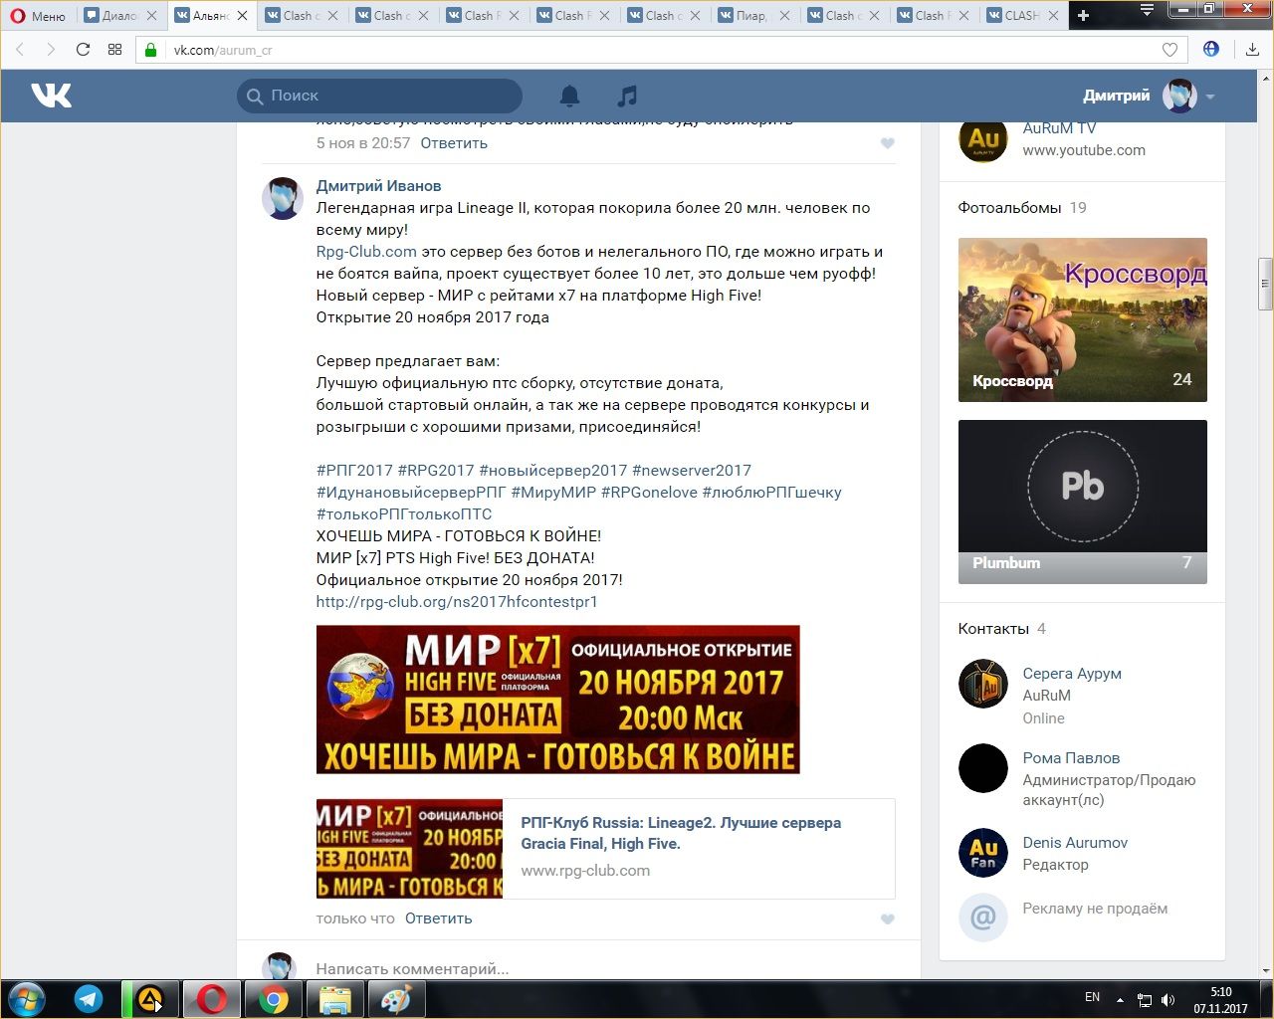This screenshot has width=1274, height=1019.
Task: Open Rpg-Club.com link in comment
Action: pos(366,252)
